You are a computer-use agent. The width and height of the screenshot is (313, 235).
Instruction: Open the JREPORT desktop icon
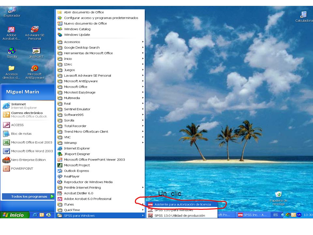[36, 53]
